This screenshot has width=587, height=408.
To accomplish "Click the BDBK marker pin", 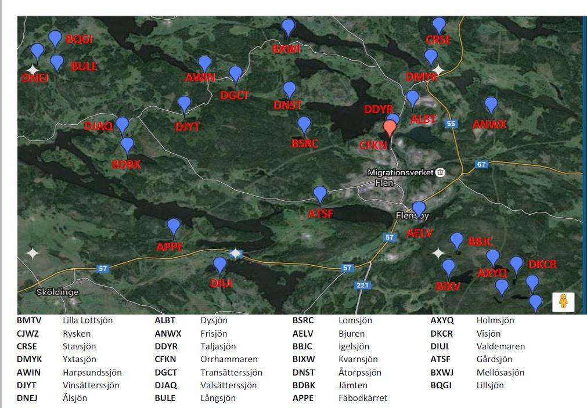I will (x=127, y=146).
